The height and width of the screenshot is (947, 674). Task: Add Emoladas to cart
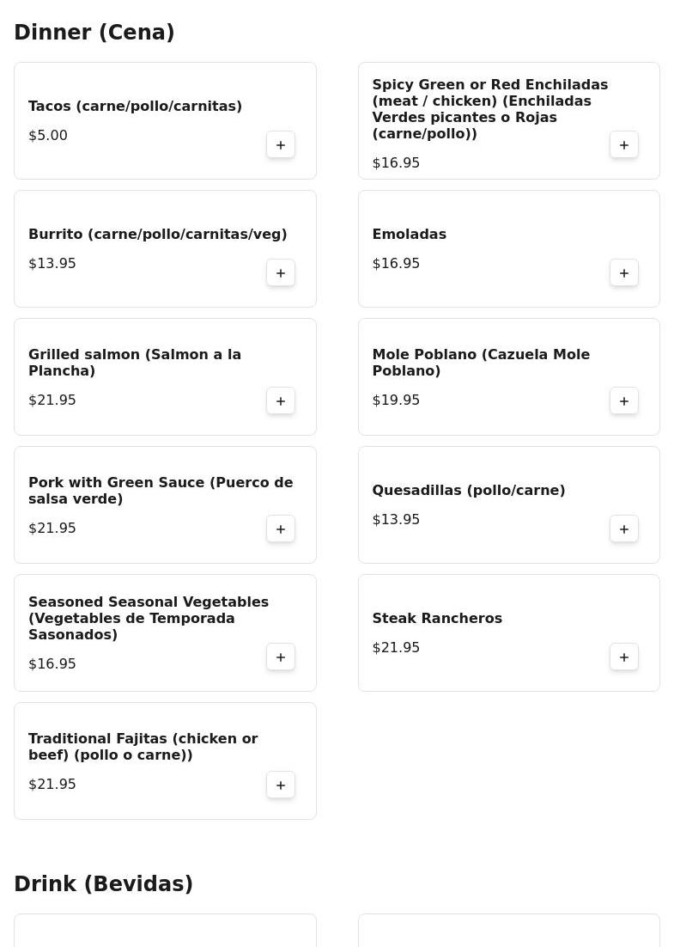(624, 272)
